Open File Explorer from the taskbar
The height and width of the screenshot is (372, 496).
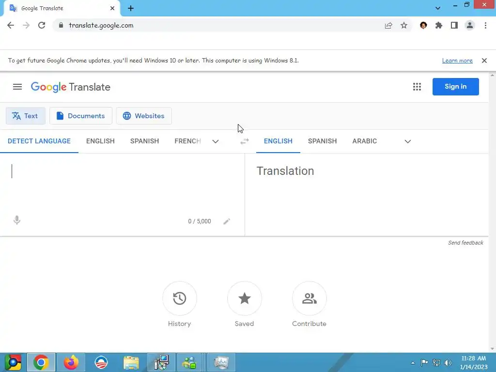pyautogui.click(x=131, y=362)
